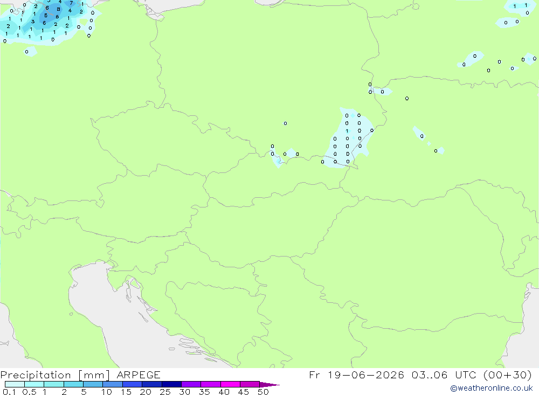Click the legend value '0.5'
The image size is (539, 395).
point(29,392)
